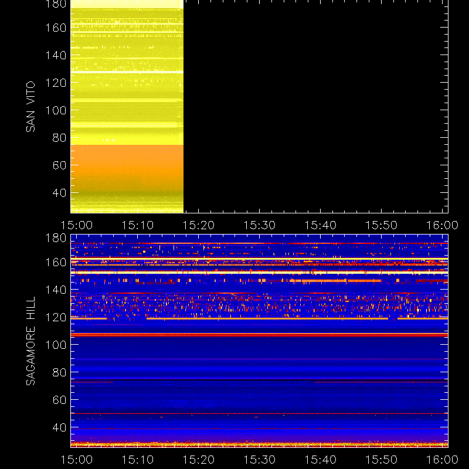
Task: Click 15:10 time label under San Vito plot
Action: click(x=138, y=225)
